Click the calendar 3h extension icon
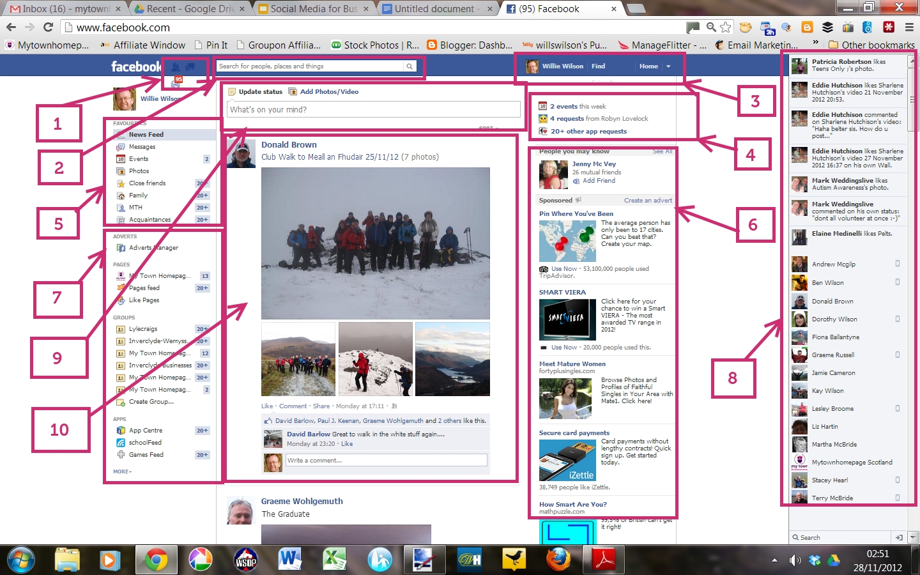 pyautogui.click(x=767, y=27)
